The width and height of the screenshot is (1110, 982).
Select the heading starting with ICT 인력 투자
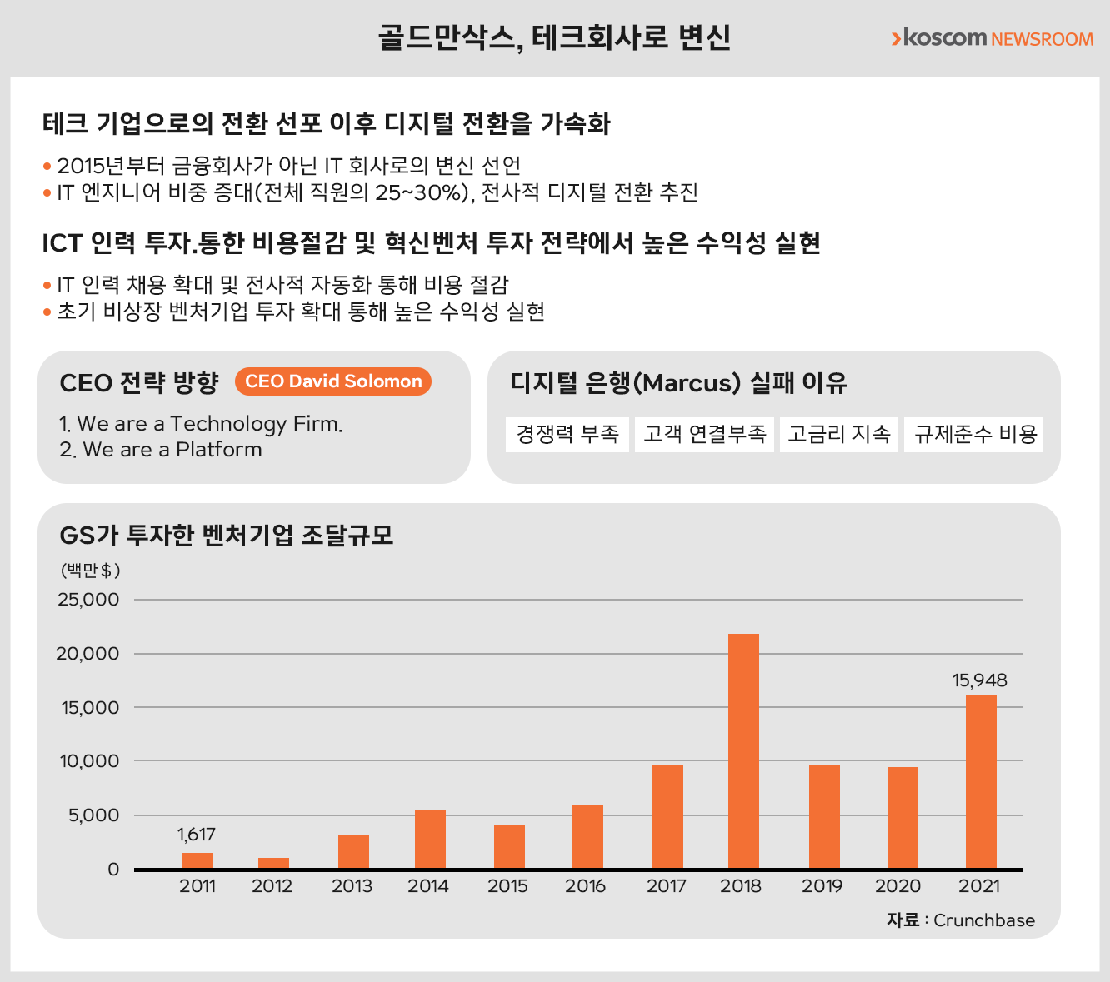[432, 243]
